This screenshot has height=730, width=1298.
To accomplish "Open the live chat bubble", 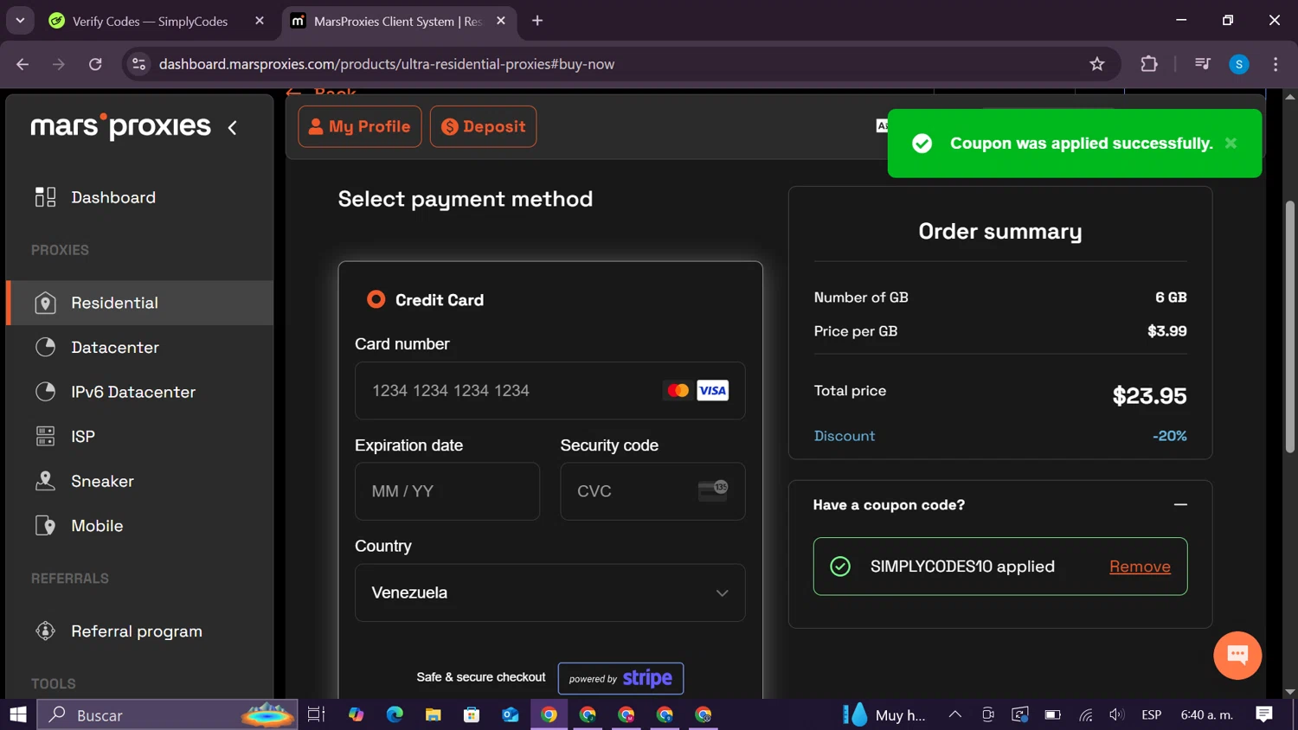I will tap(1237, 656).
